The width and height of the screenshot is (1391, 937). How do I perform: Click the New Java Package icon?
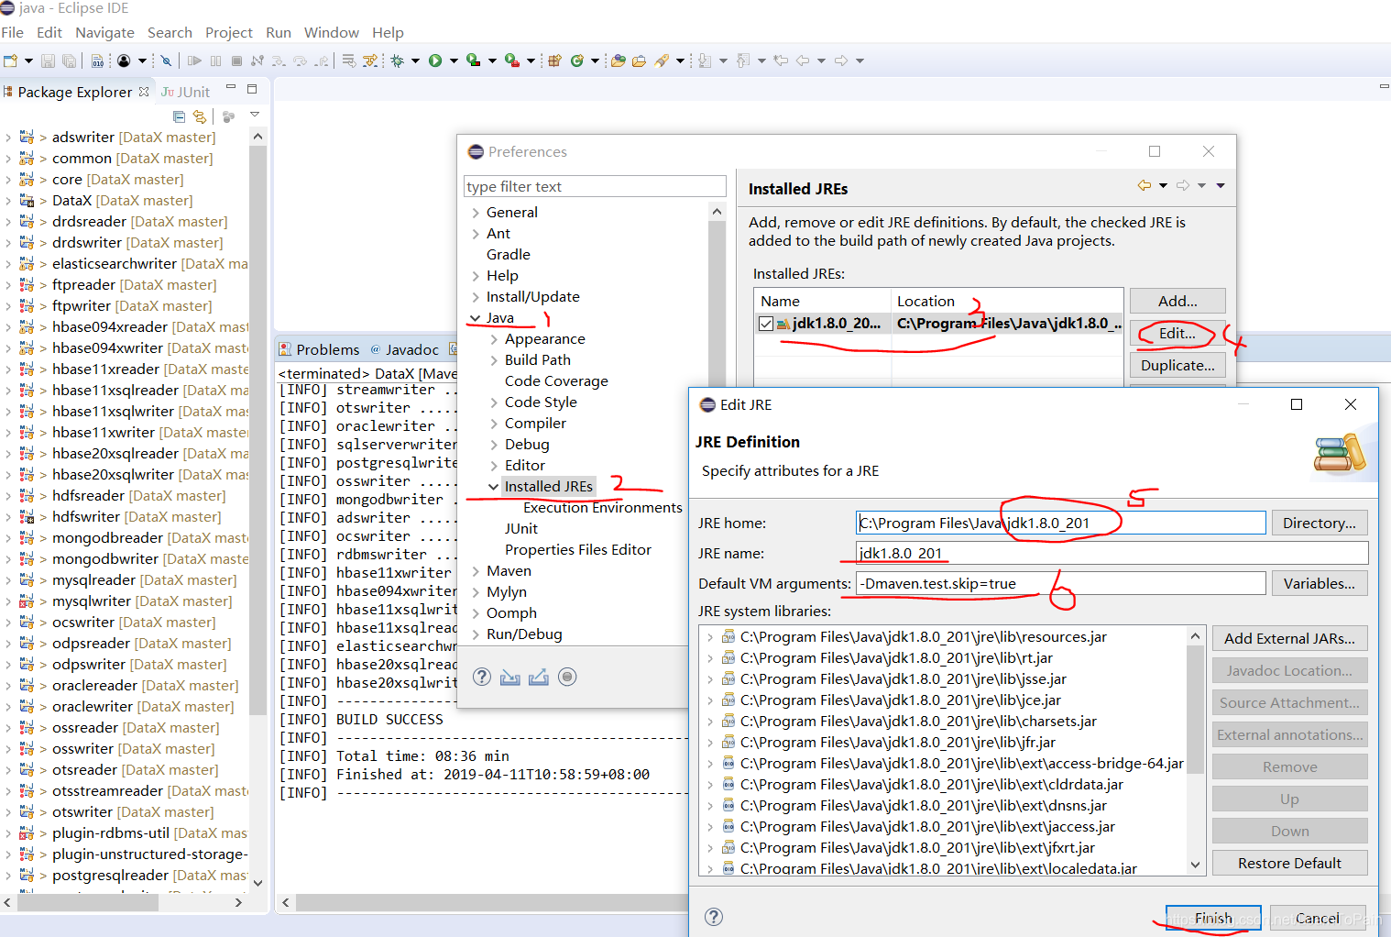(553, 61)
